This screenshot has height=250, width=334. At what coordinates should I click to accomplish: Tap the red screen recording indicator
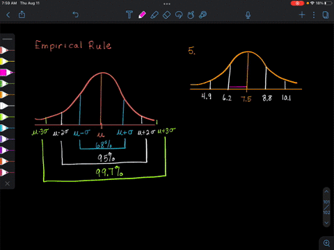pyautogui.click(x=297, y=3)
